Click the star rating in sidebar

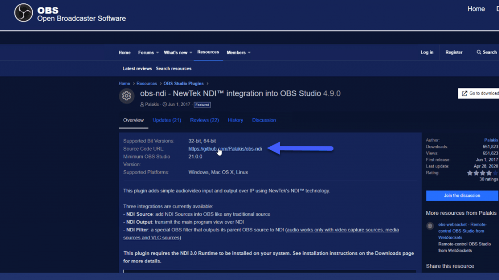click(482, 173)
